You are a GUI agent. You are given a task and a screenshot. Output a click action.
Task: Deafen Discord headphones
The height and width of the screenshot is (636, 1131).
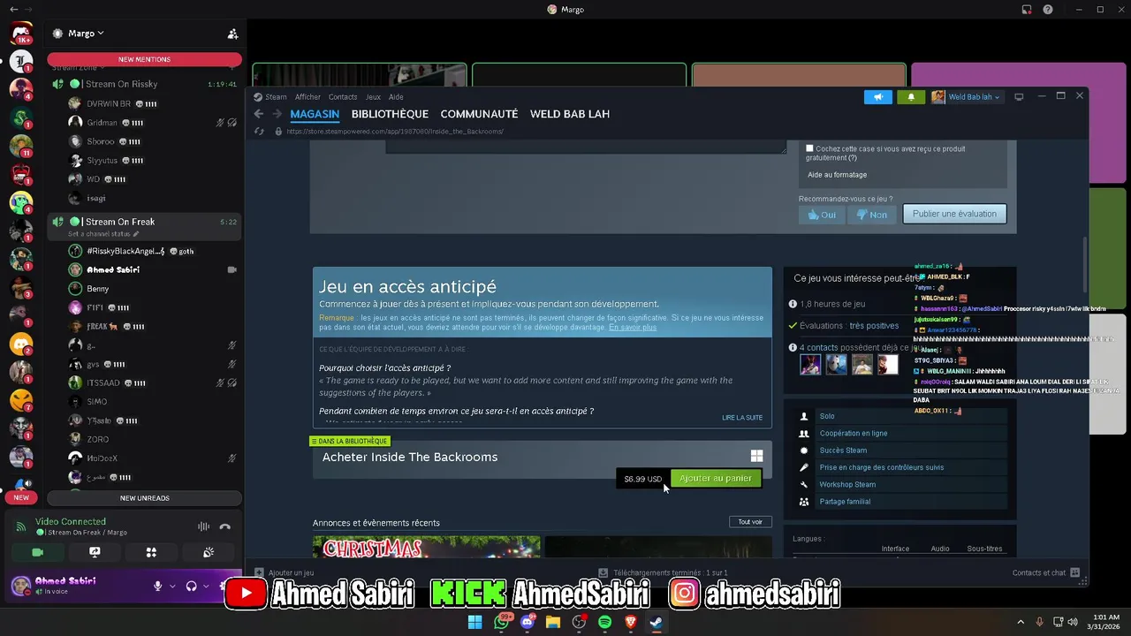pos(191,586)
